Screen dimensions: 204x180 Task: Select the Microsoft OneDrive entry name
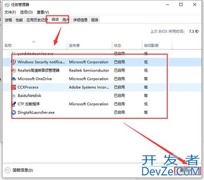coord(35,79)
